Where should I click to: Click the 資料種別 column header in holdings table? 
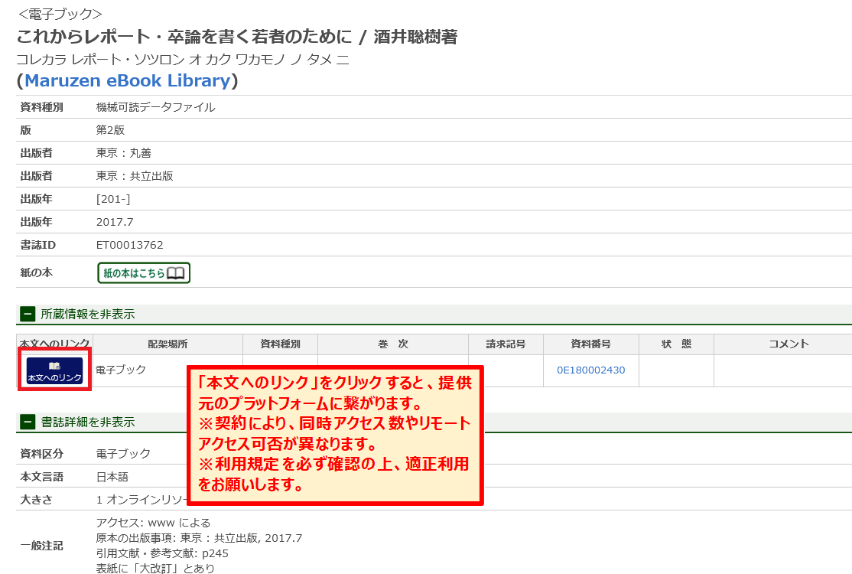pos(280,344)
